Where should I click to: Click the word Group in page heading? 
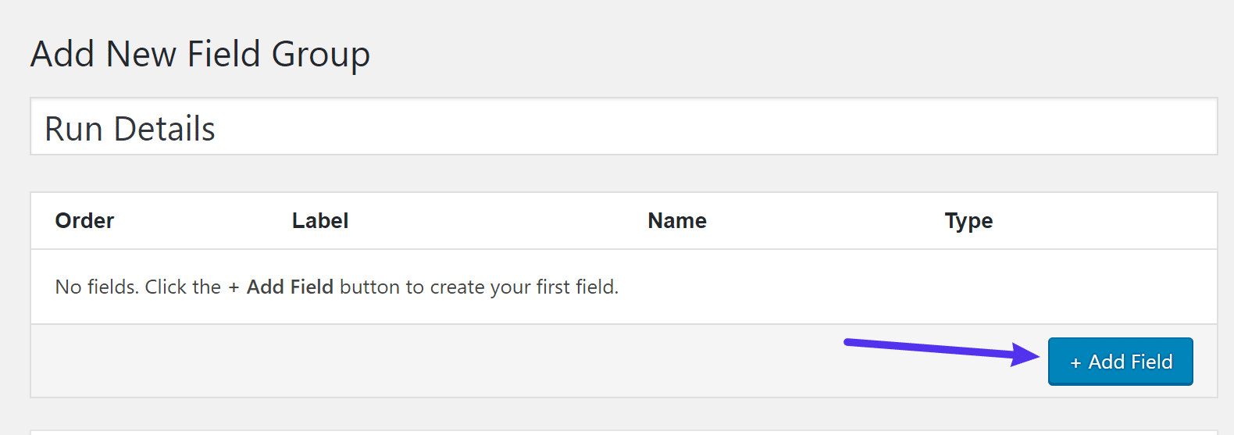(320, 55)
